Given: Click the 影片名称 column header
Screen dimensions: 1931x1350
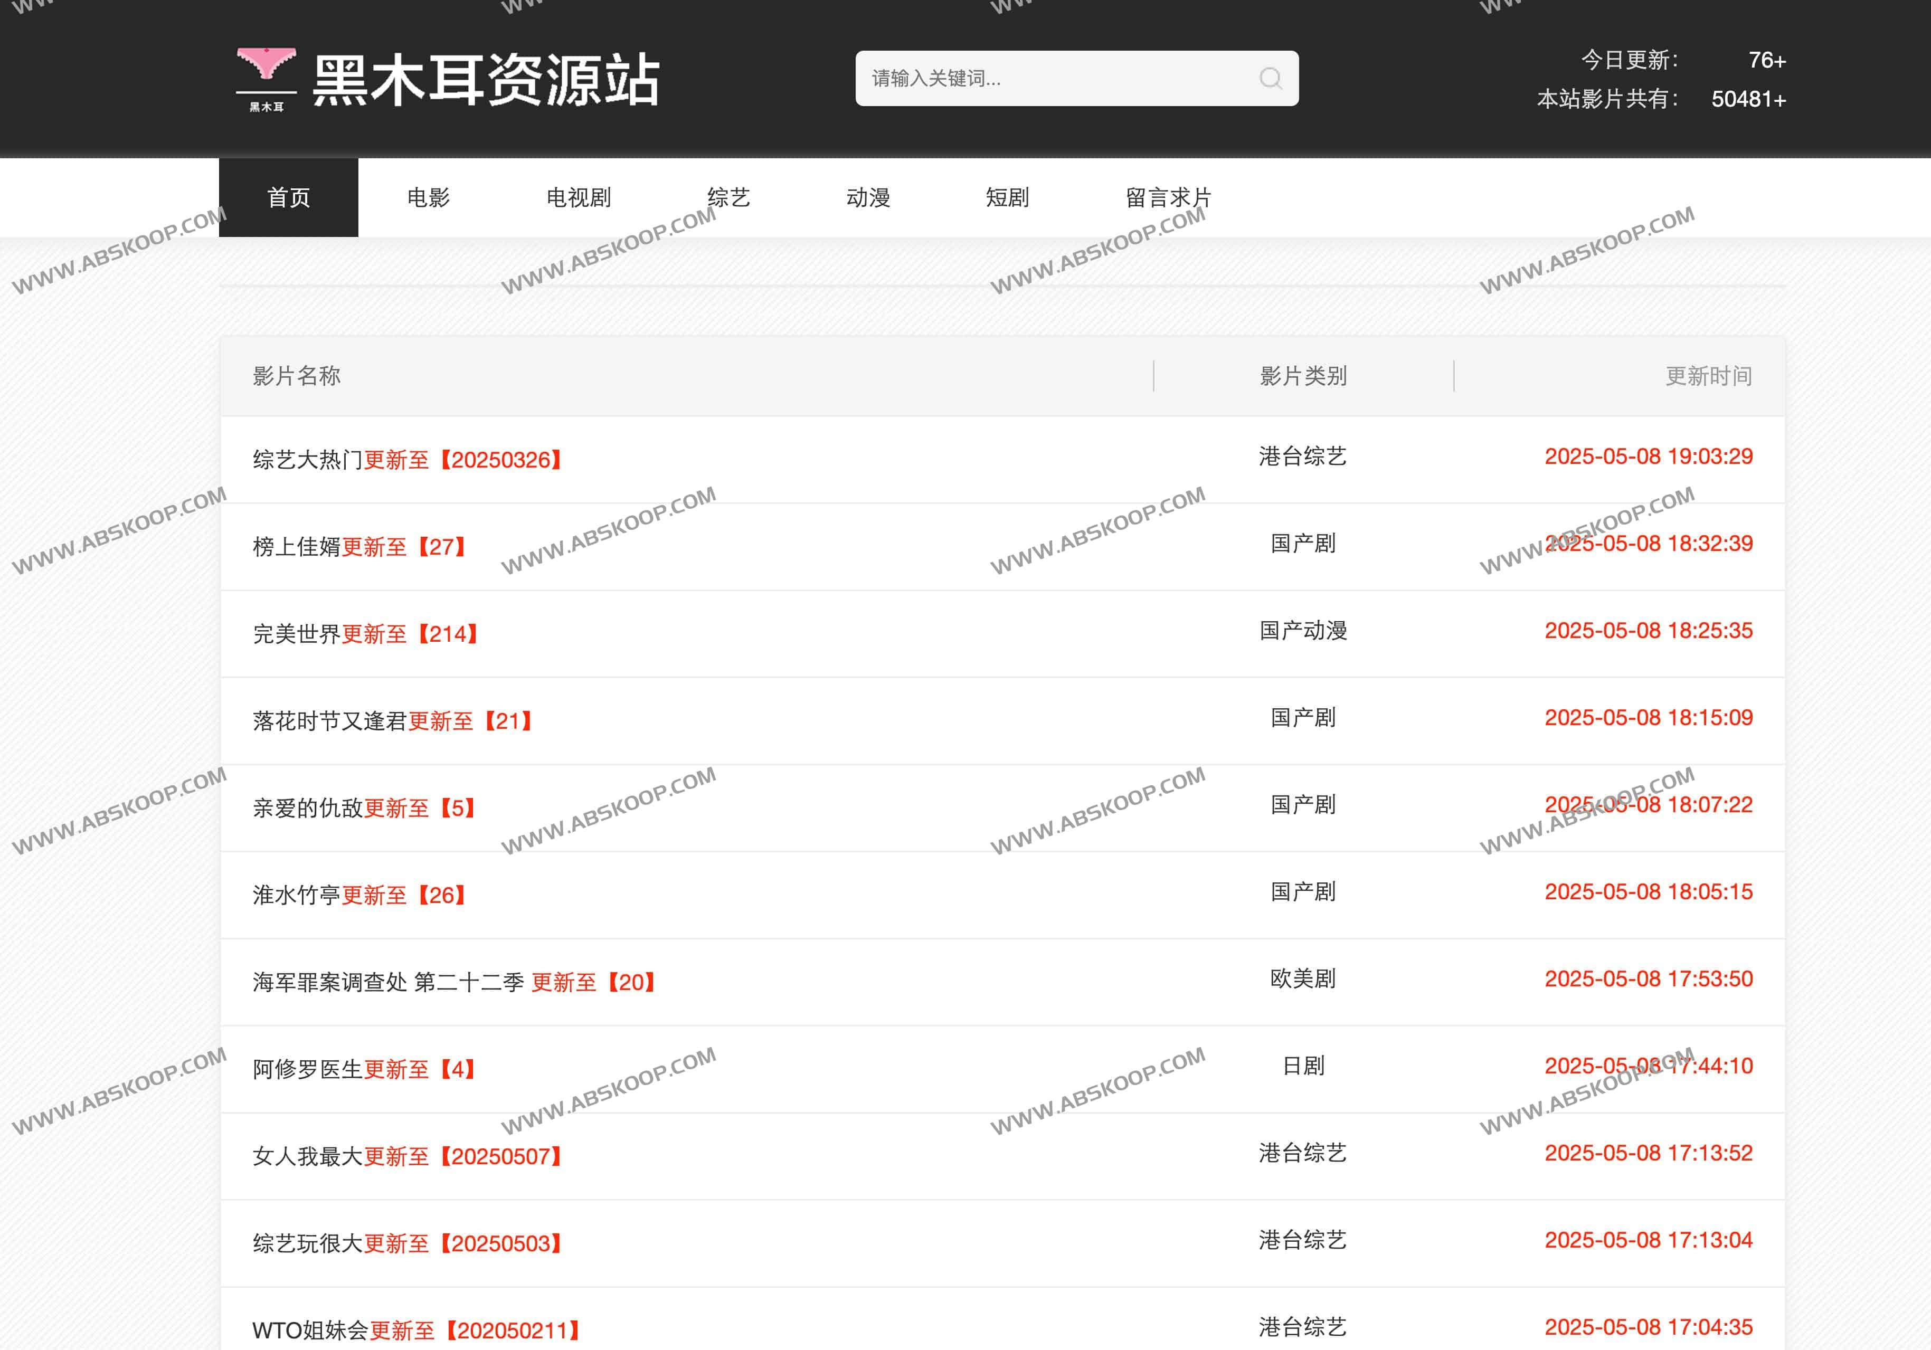Looking at the screenshot, I should coord(296,376).
